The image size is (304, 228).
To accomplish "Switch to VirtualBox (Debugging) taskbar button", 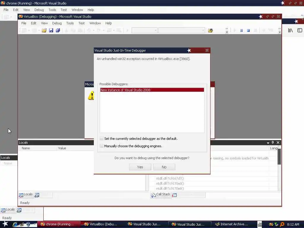I will [x=102, y=224].
